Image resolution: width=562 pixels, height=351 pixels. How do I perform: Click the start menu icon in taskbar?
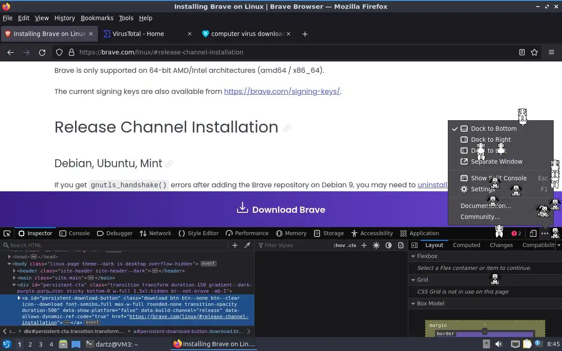click(x=7, y=344)
